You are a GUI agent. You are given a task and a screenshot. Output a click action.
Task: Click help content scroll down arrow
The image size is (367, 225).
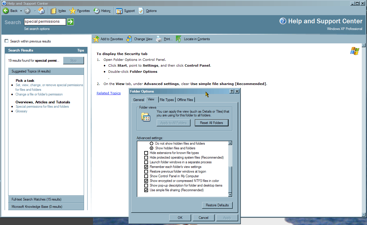[x=363, y=214]
